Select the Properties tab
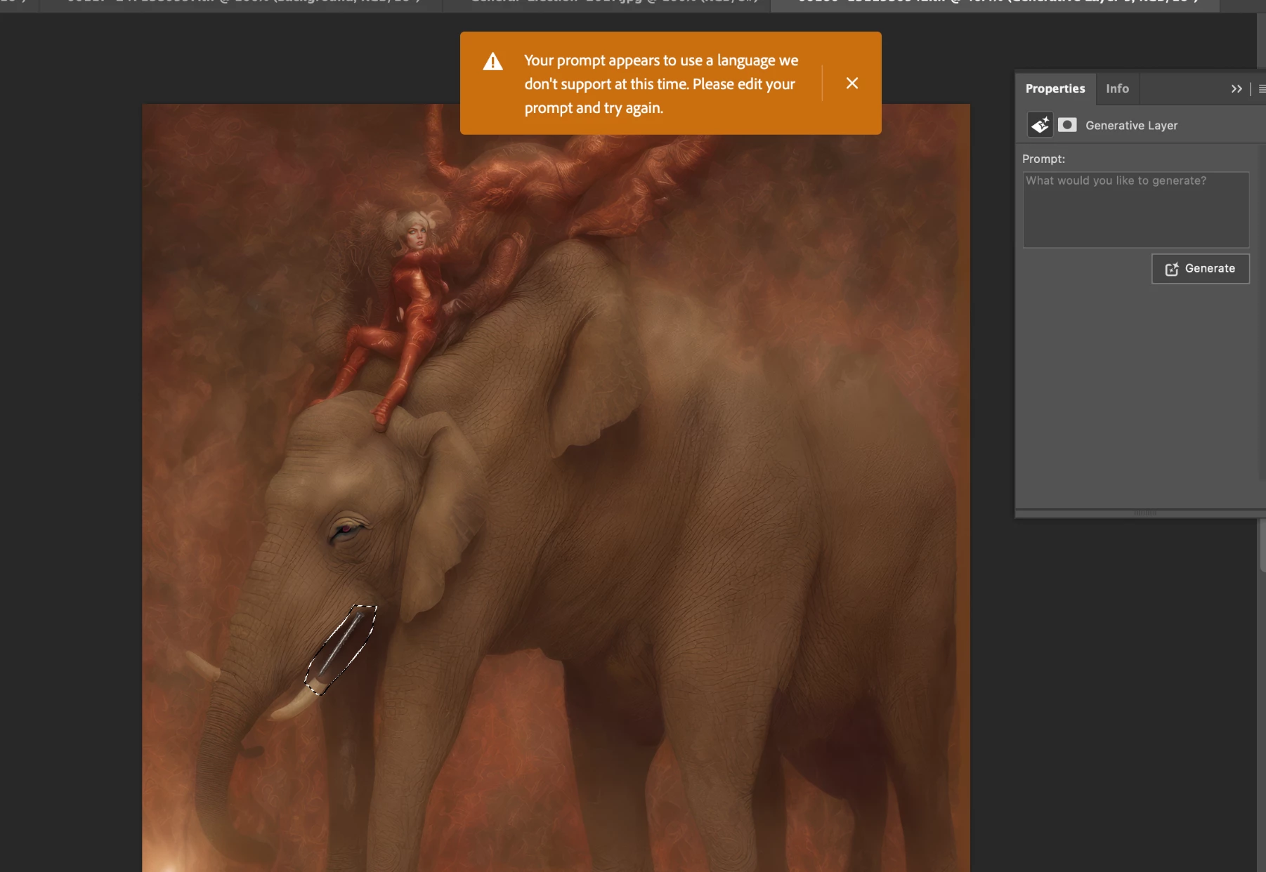 [x=1055, y=88]
